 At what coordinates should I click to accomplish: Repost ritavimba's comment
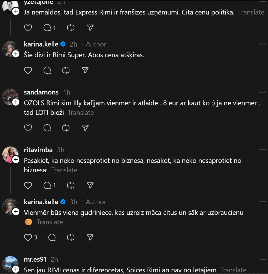[71, 185]
